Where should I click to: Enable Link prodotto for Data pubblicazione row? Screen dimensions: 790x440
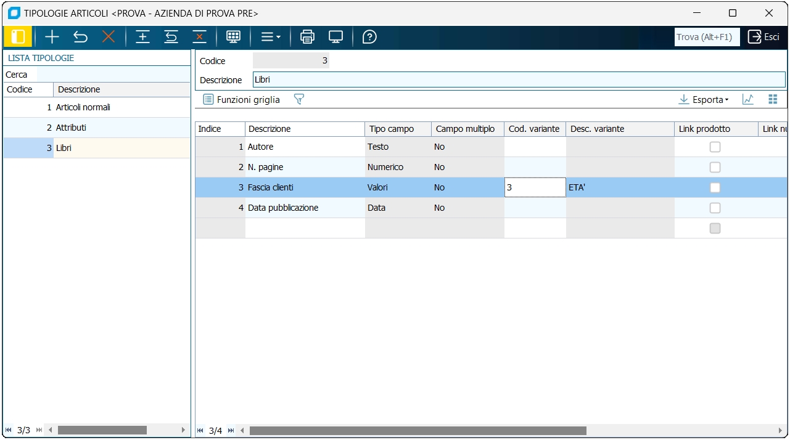click(715, 208)
